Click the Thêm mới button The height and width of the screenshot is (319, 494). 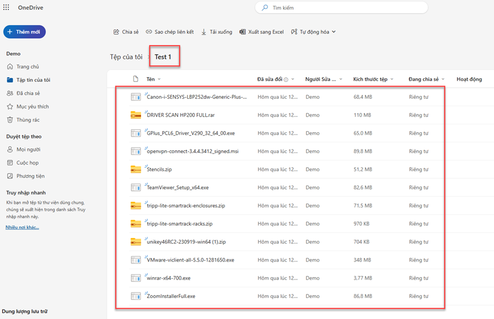tap(25, 32)
